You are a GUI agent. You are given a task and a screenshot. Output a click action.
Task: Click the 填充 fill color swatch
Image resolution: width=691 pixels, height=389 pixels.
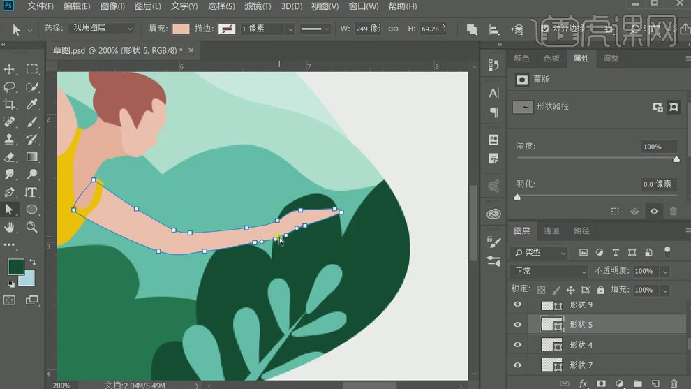[181, 29]
